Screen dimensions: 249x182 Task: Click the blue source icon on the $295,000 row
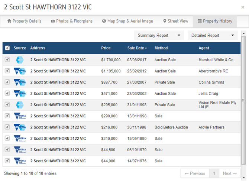click(x=20, y=105)
